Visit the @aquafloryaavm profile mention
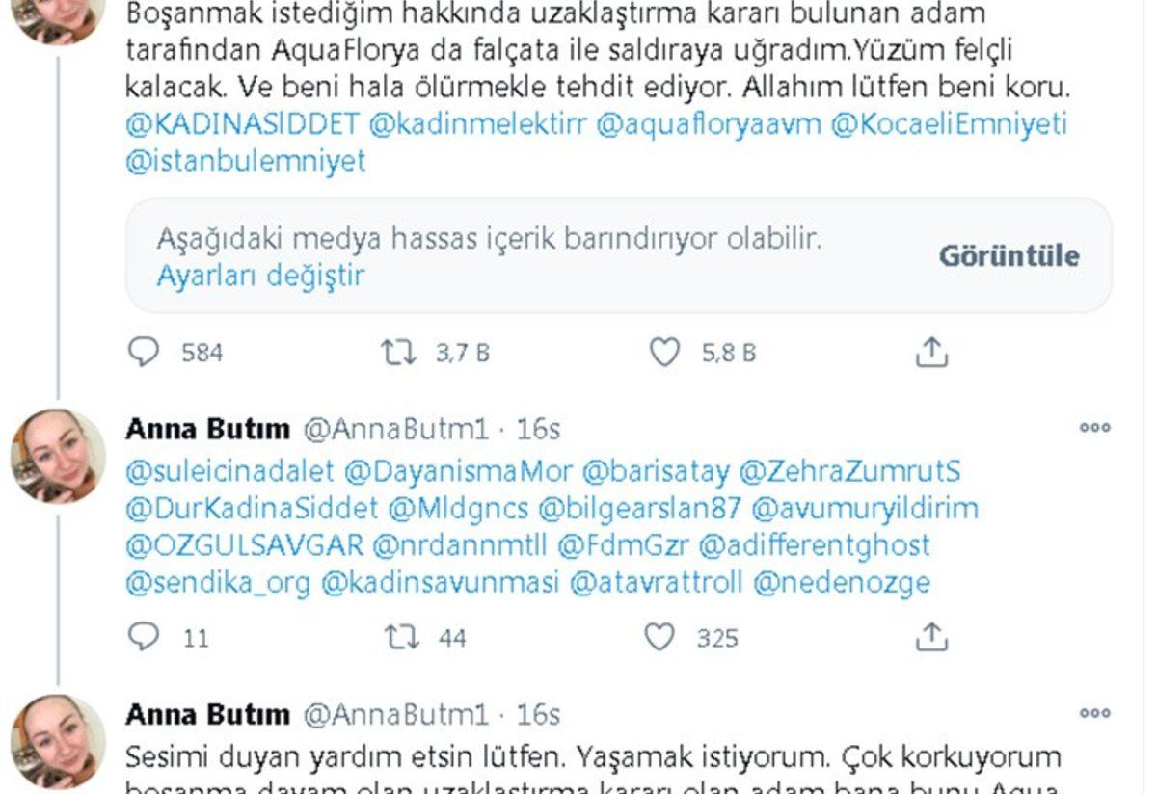The height and width of the screenshot is (794, 1157). [x=709, y=124]
